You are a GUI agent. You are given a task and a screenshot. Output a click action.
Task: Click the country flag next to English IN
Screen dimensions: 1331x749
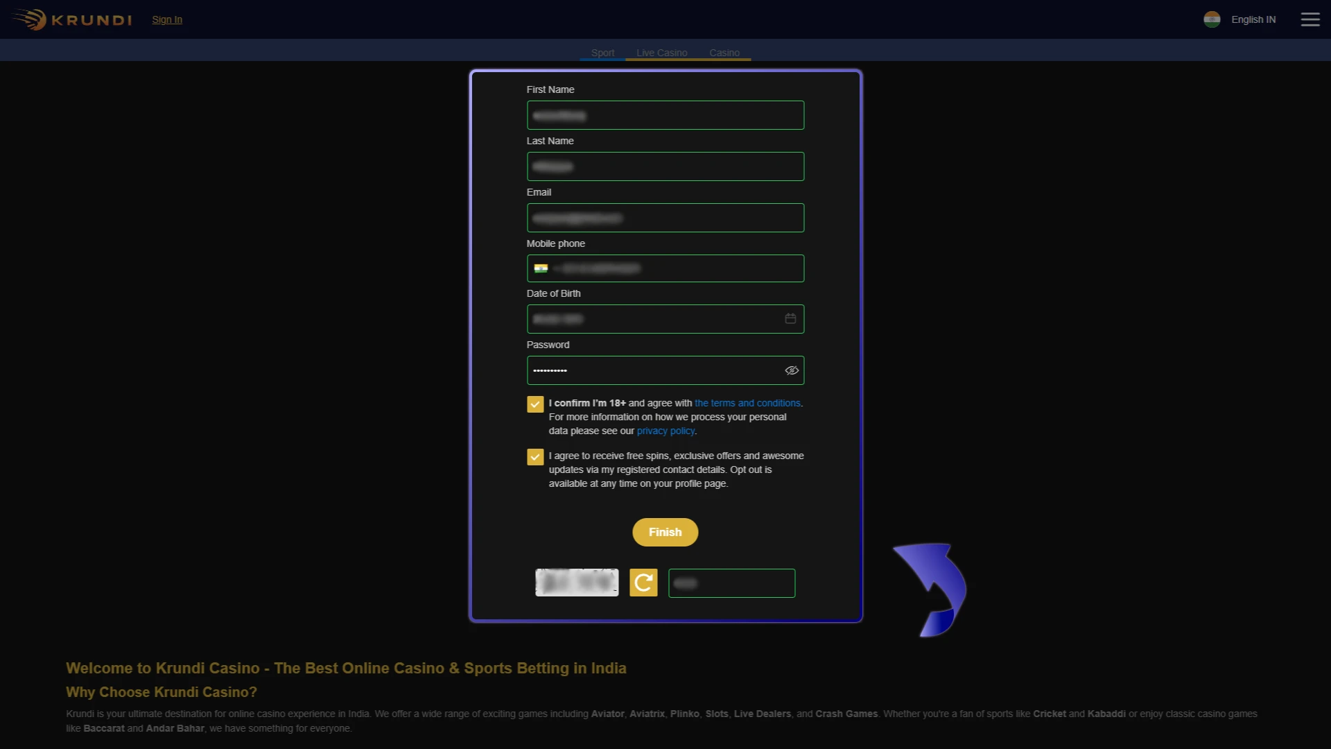coord(1212,19)
